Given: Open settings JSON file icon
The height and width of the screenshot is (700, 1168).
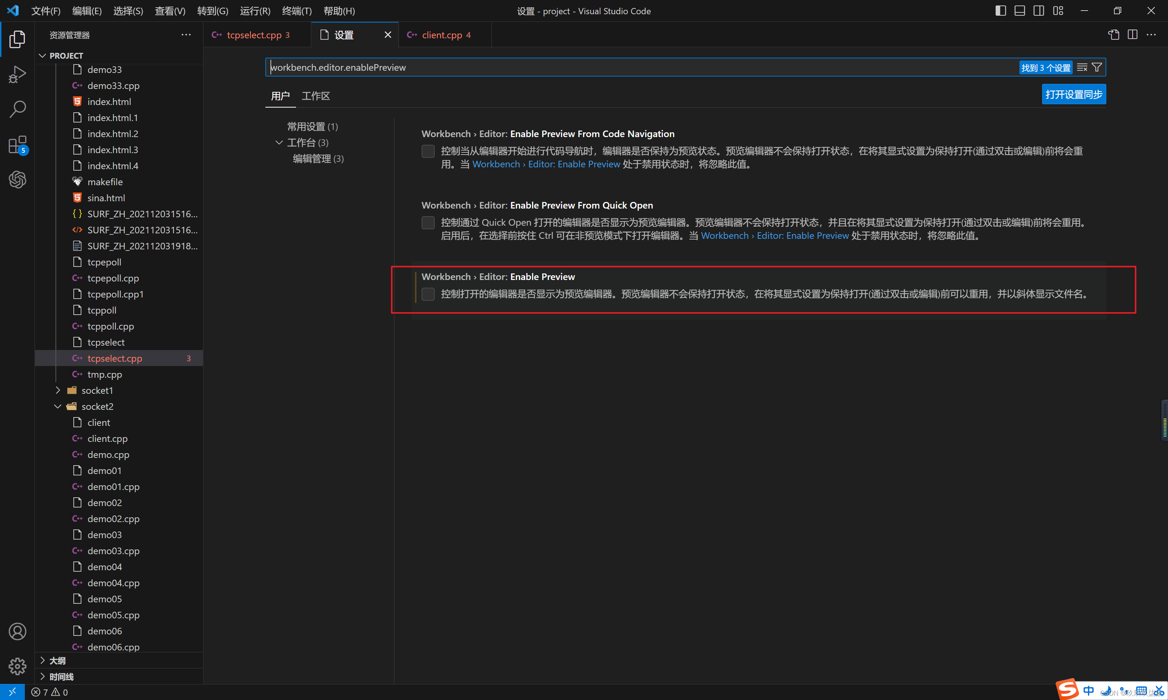Looking at the screenshot, I should tap(1114, 35).
